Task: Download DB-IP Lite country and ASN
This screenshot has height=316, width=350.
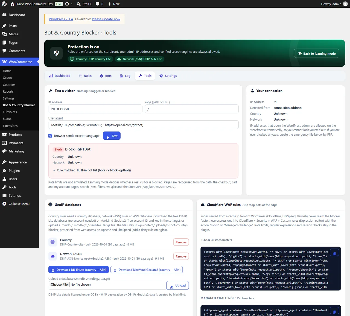Action: coord(79,270)
